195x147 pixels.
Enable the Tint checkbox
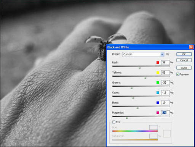pyautogui.click(x=114, y=122)
